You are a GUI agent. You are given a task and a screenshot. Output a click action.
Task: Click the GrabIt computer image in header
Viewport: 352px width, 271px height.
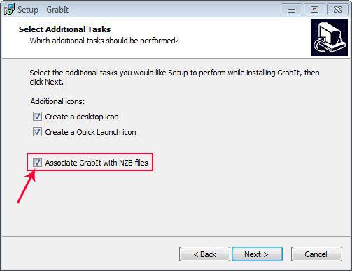(329, 38)
